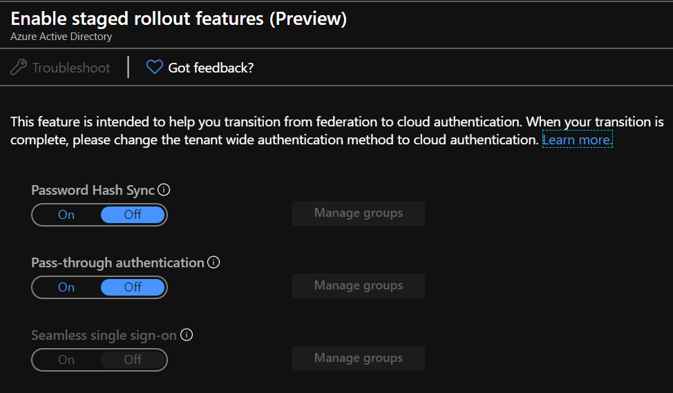The width and height of the screenshot is (673, 393).
Task: Open info icon beside Seamless single sign-on
Action: tap(187, 335)
